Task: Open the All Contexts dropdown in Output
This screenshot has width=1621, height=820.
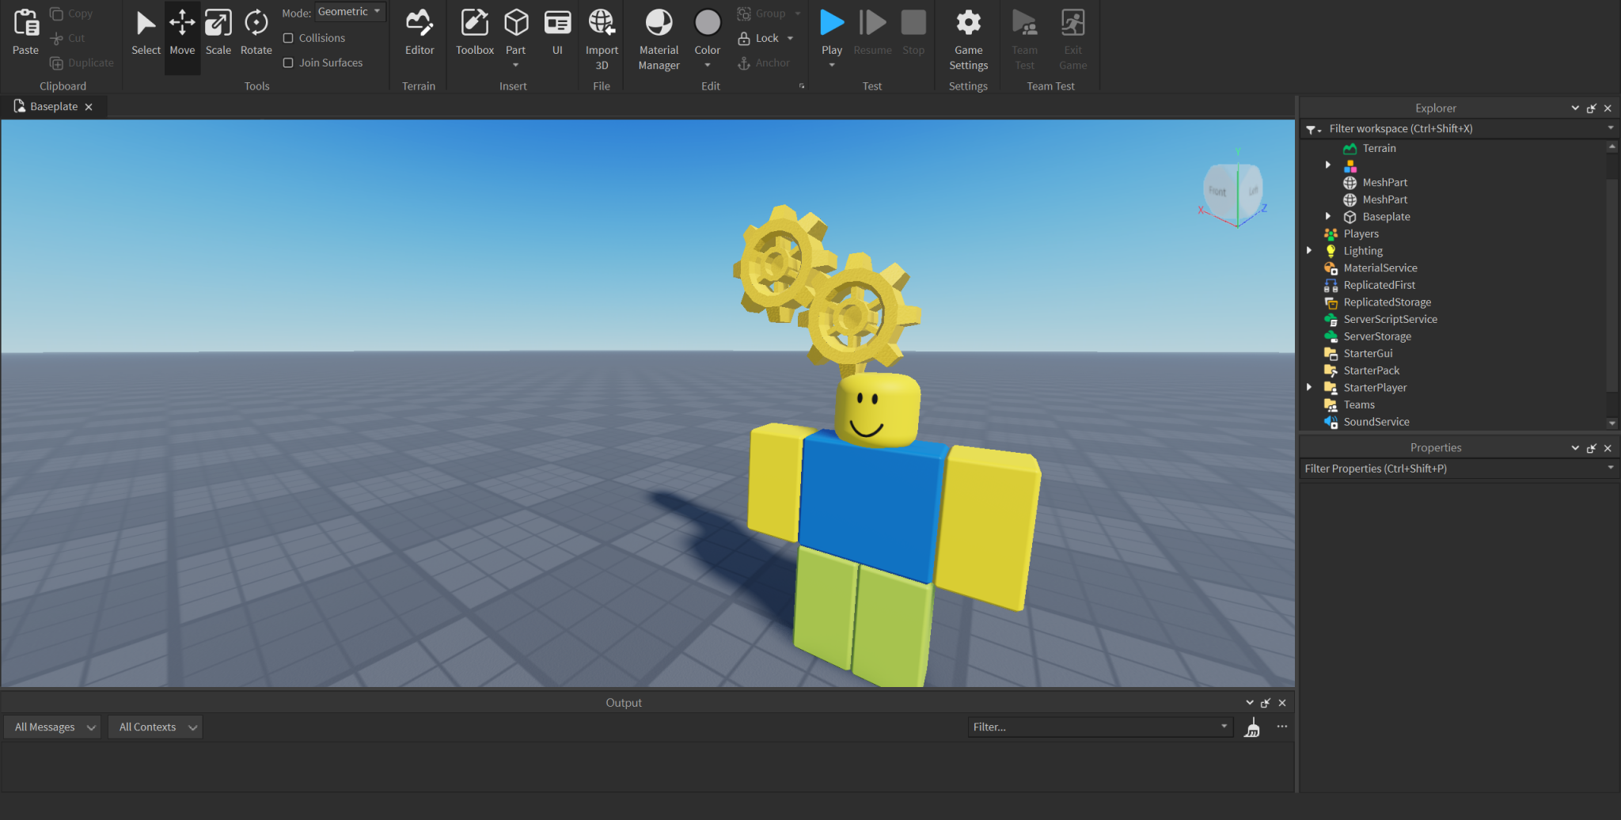Action: tap(154, 727)
